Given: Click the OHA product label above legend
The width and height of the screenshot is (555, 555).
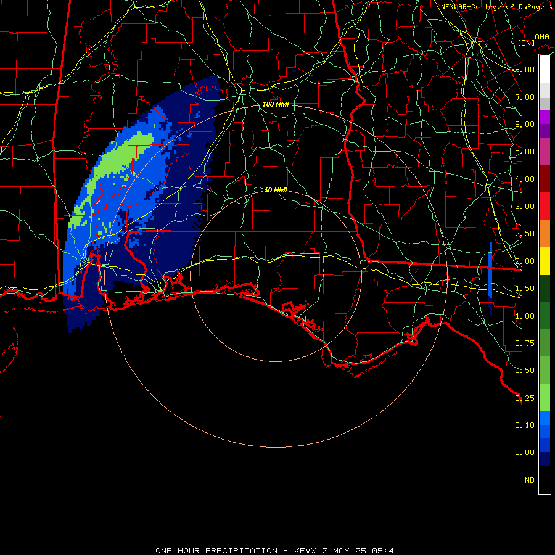Looking at the screenshot, I should 542,37.
